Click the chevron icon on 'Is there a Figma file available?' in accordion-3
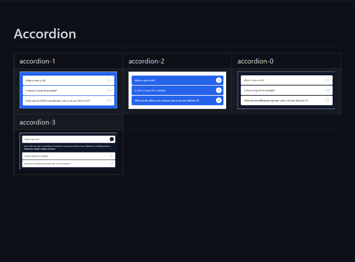The height and width of the screenshot is (262, 355). pos(112,156)
